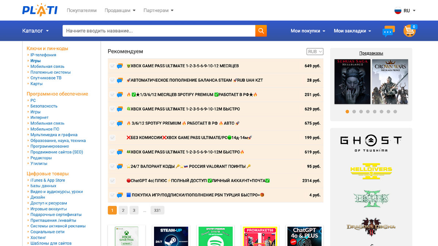This screenshot has height=246, width=438.
Task: Go to pagination page 3
Action: [x=134, y=210]
